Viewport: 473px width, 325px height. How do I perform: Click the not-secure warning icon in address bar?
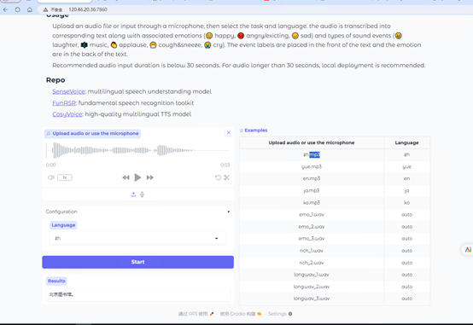click(45, 9)
